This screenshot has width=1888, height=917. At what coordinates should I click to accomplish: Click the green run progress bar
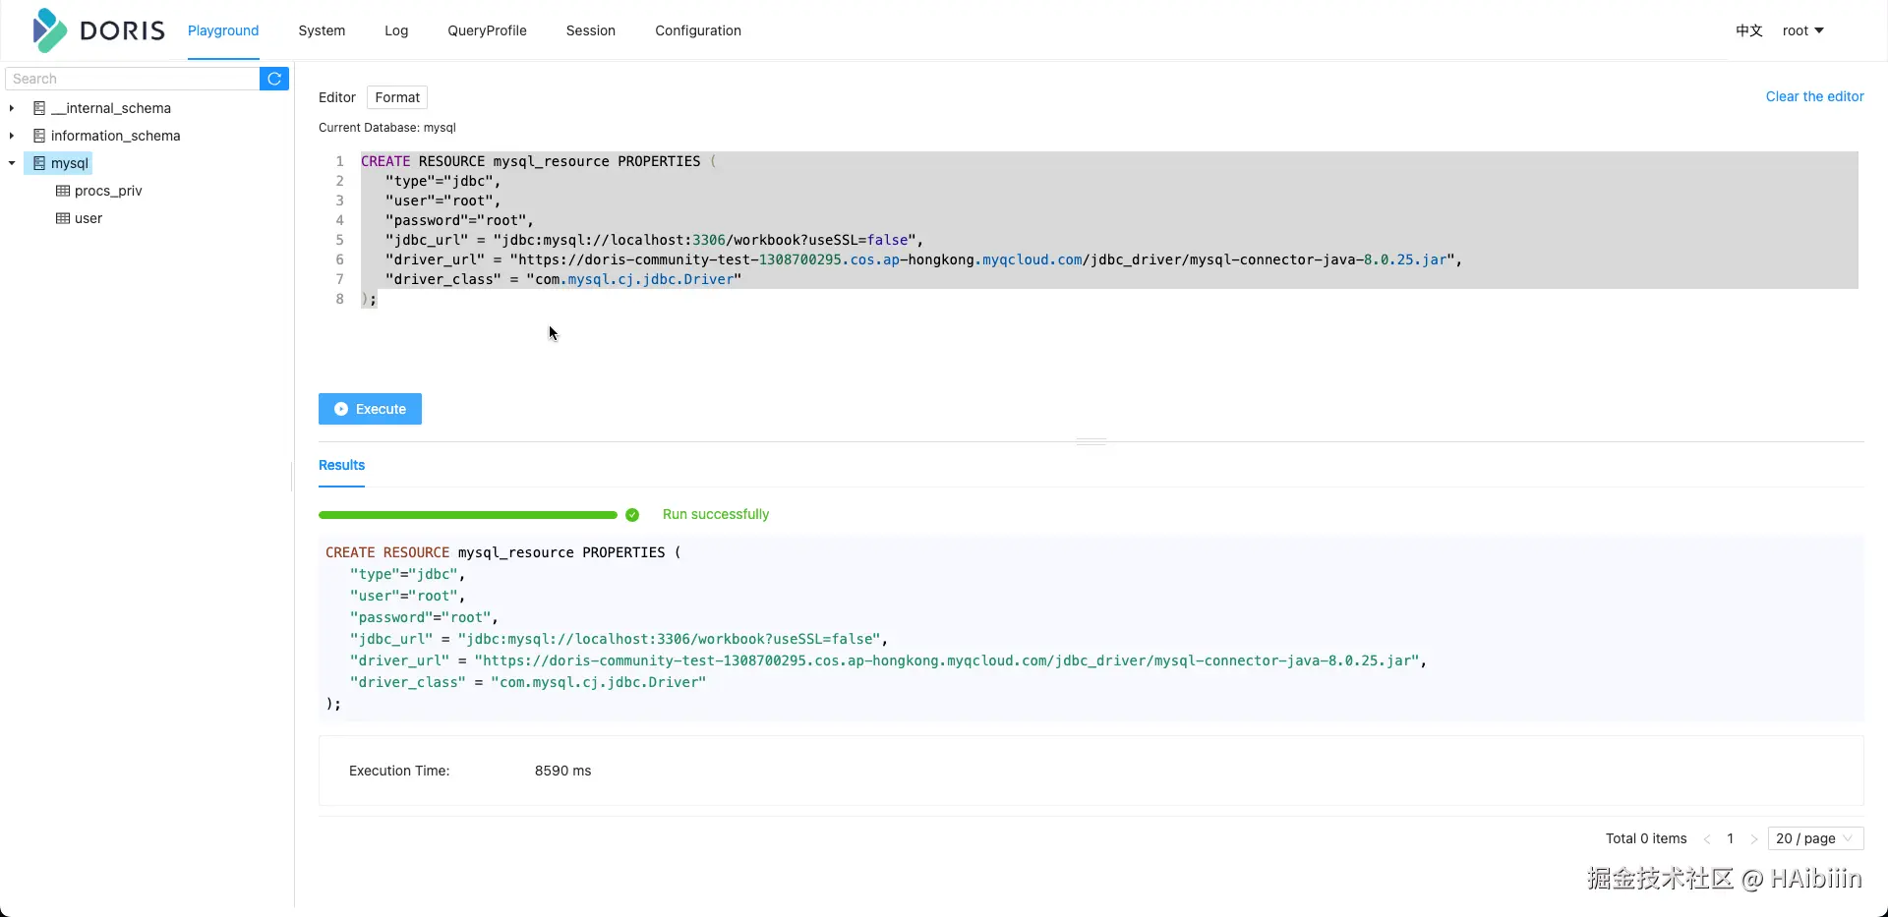[x=467, y=514]
